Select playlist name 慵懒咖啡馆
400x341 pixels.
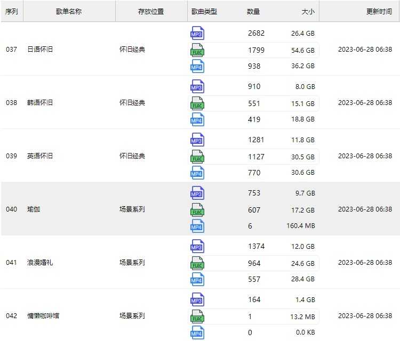43,315
